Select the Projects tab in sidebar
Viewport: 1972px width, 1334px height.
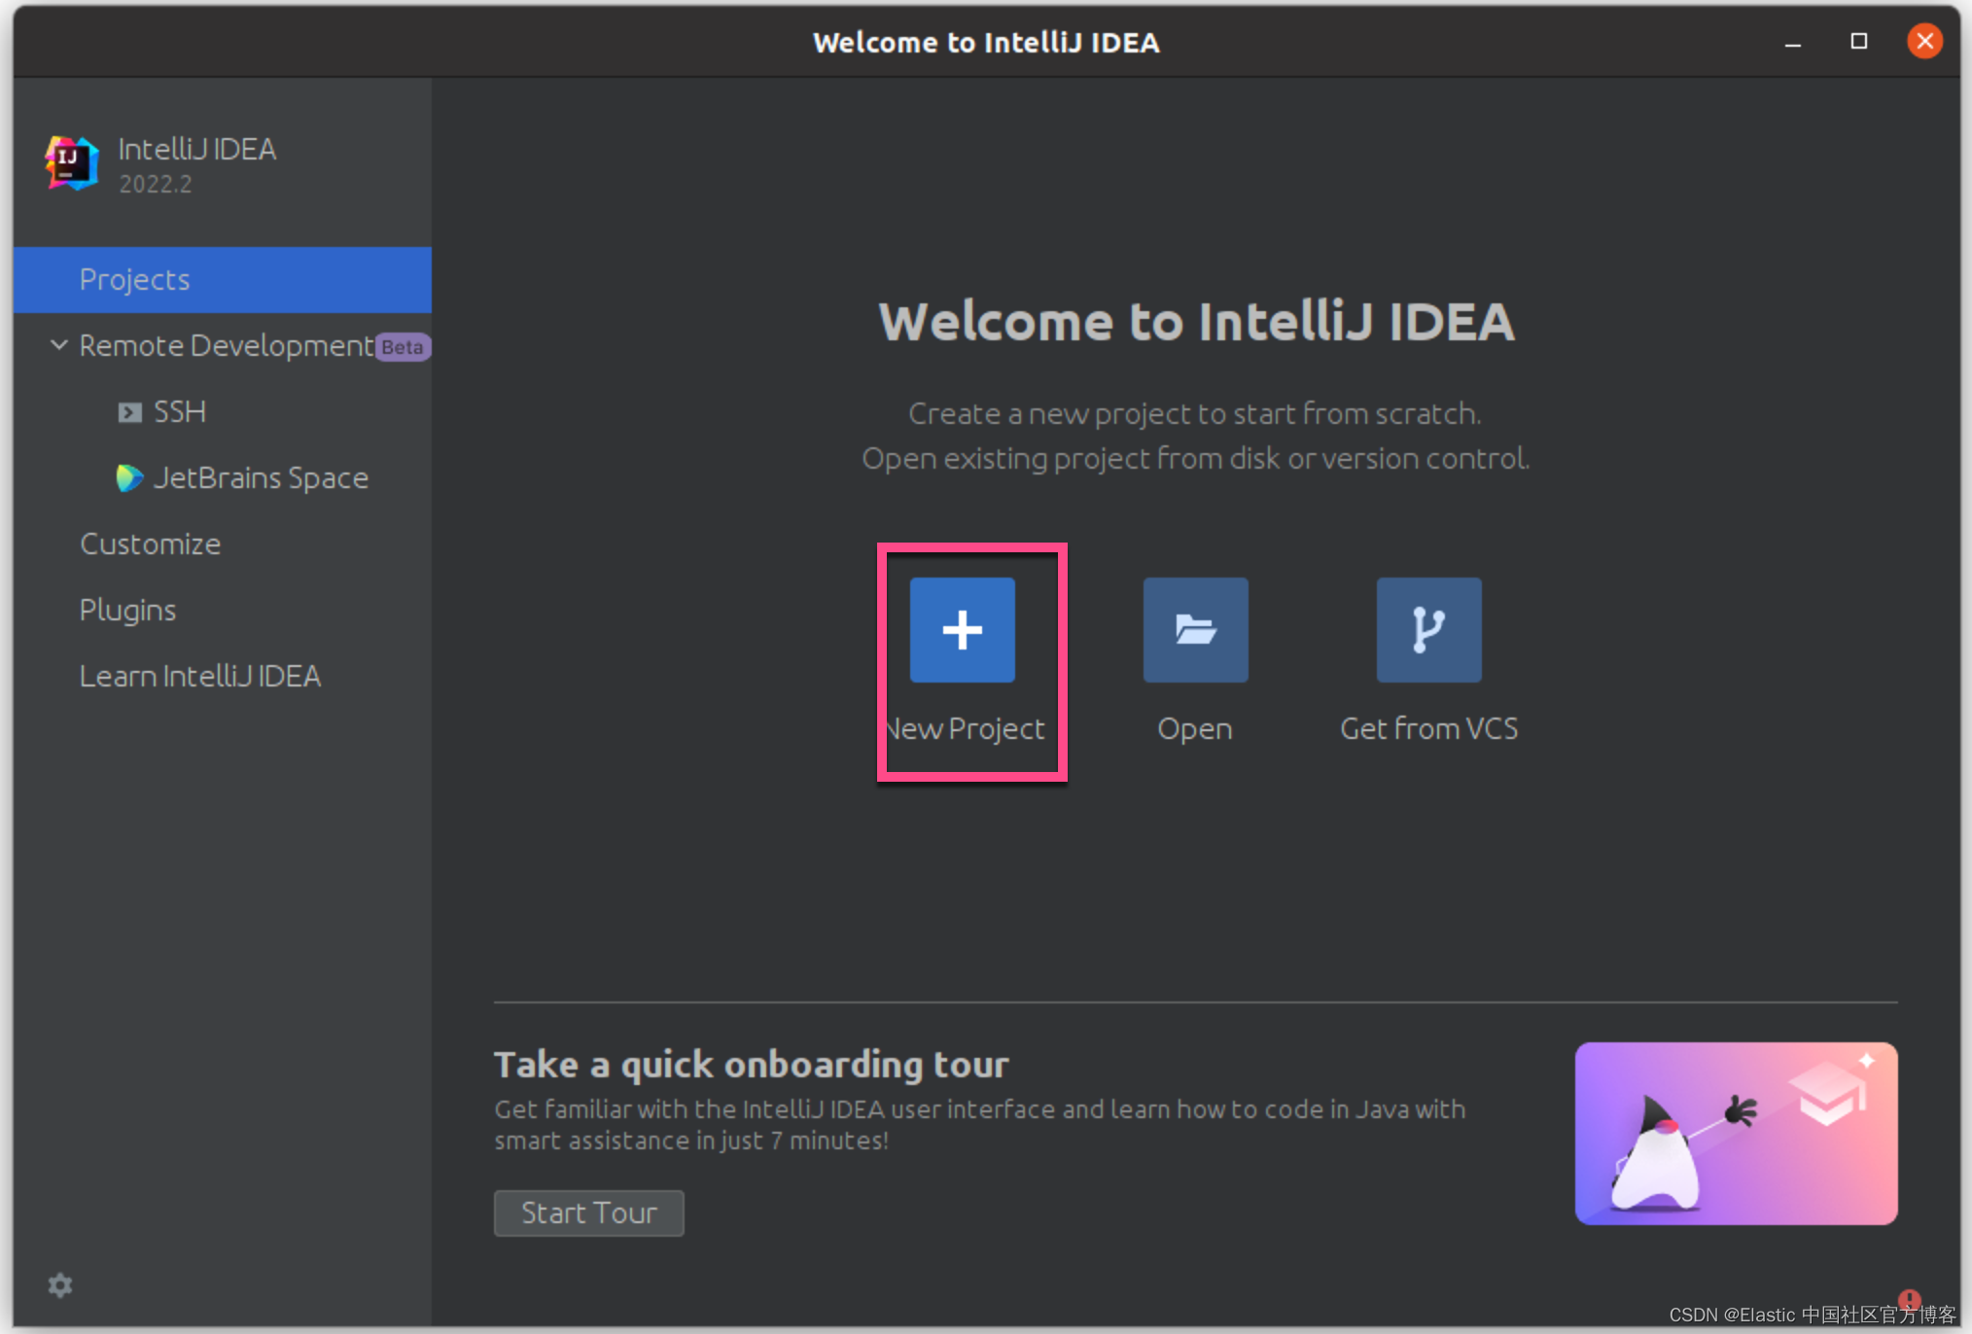(134, 280)
